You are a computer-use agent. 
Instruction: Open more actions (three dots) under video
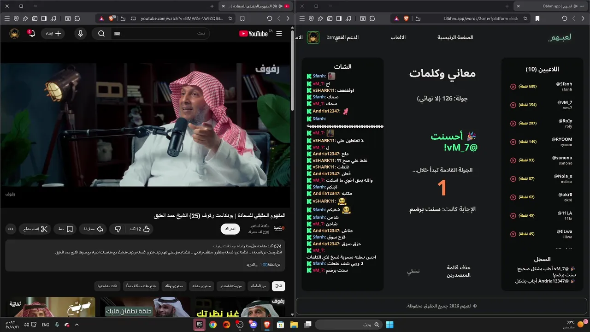pyautogui.click(x=11, y=229)
